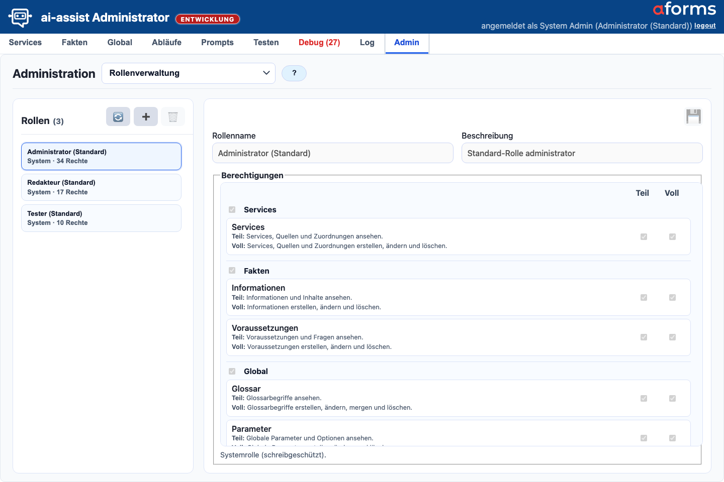Toggle Voll checkbox for Voraussetzungen
724x482 pixels.
672,337
